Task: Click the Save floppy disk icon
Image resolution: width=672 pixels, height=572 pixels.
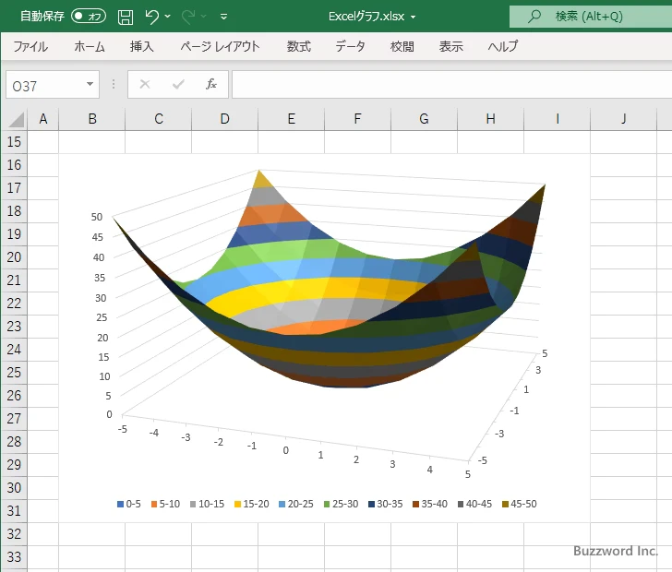Action: click(126, 17)
